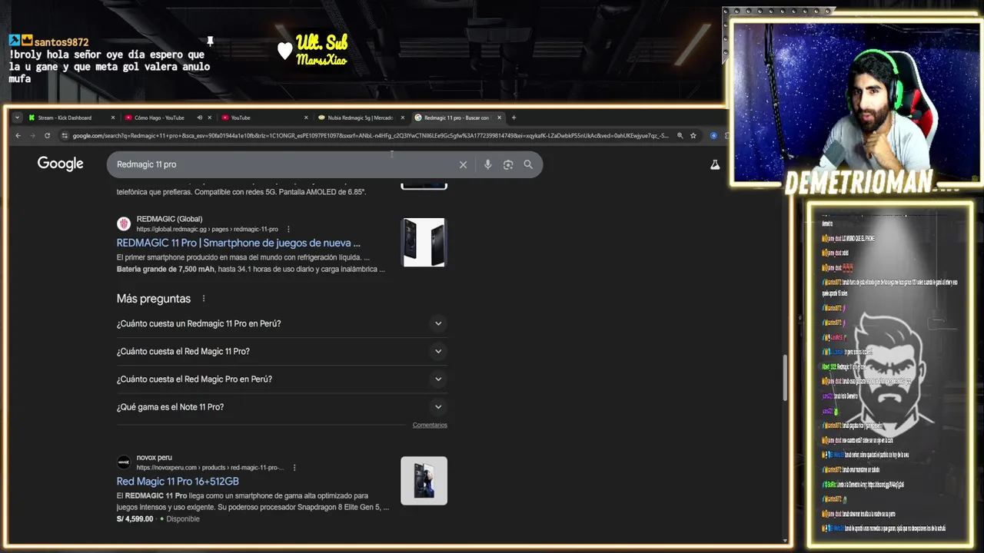
Task: Open the REDMAGIC 11 Pro Smartphone result link
Action: click(x=238, y=243)
